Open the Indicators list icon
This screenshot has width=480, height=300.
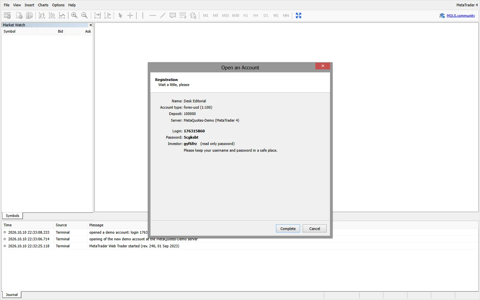point(193,15)
